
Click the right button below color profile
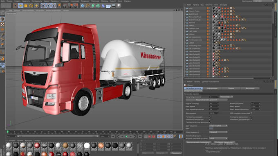tap(224, 142)
